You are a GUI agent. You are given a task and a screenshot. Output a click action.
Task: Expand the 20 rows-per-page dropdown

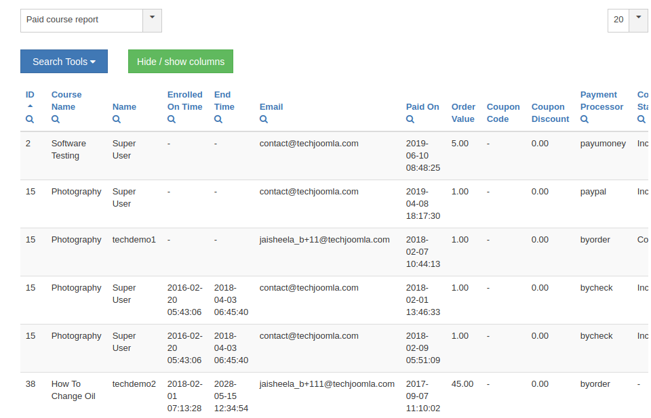[638, 20]
